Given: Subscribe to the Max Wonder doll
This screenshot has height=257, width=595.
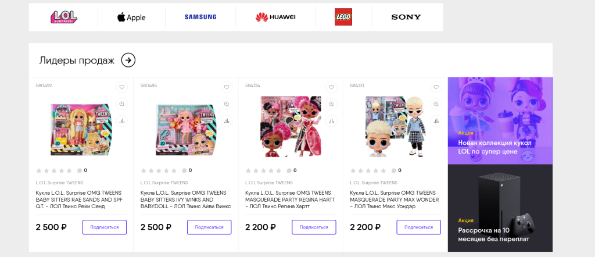Looking at the screenshot, I should [x=418, y=227].
